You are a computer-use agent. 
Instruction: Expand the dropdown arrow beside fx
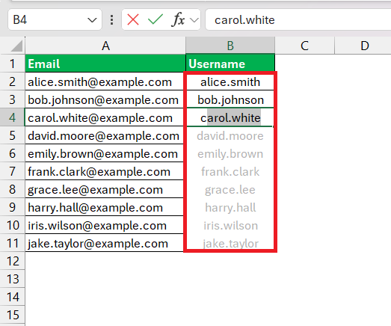(194, 20)
